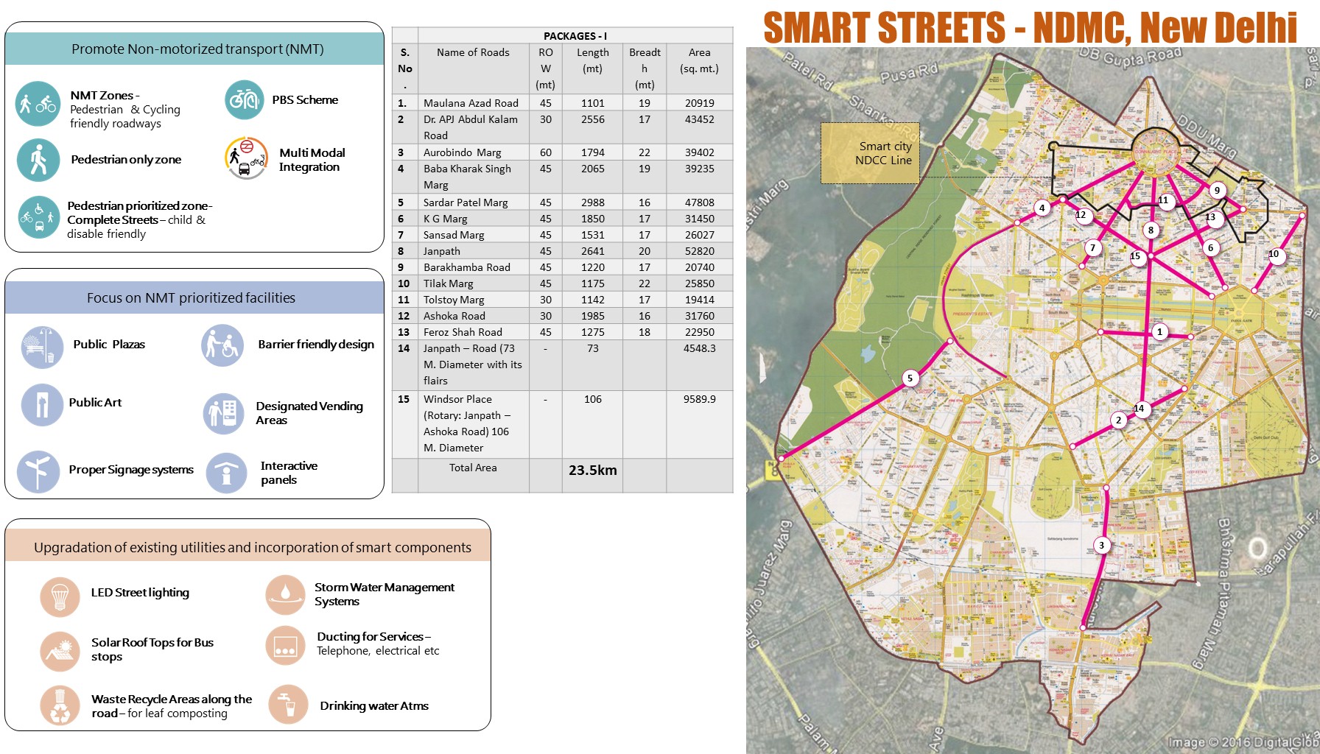This screenshot has width=1320, height=754.
Task: Select the Baba Kharak Singh Marg cell
Action: (x=474, y=177)
